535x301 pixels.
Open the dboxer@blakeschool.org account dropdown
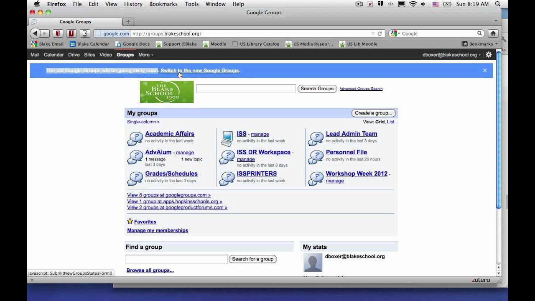(451, 55)
